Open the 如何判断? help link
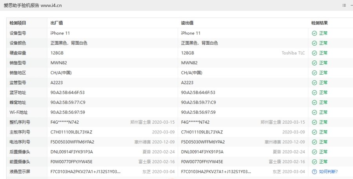Image resolution: width=353 pixels, height=179 pixels. coord(328,172)
